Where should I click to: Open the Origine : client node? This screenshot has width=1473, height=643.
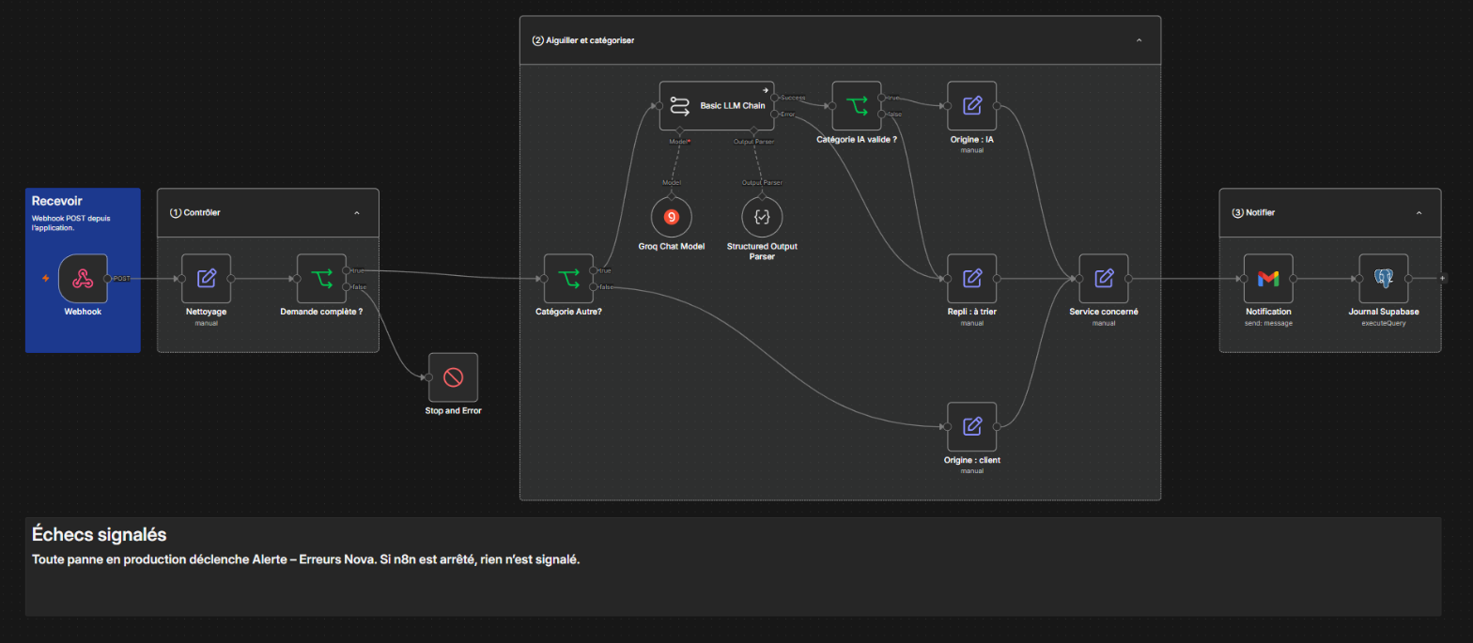pyautogui.click(x=972, y=427)
